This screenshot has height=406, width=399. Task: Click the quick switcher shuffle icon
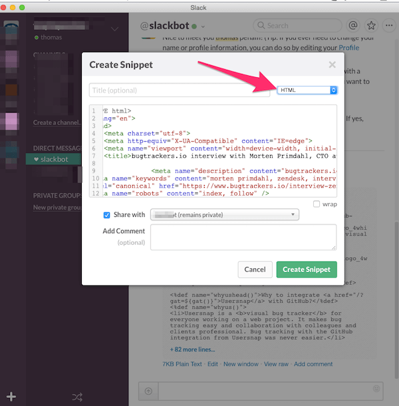click(x=77, y=397)
